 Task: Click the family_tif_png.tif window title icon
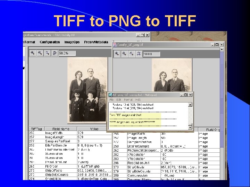coord(115,45)
